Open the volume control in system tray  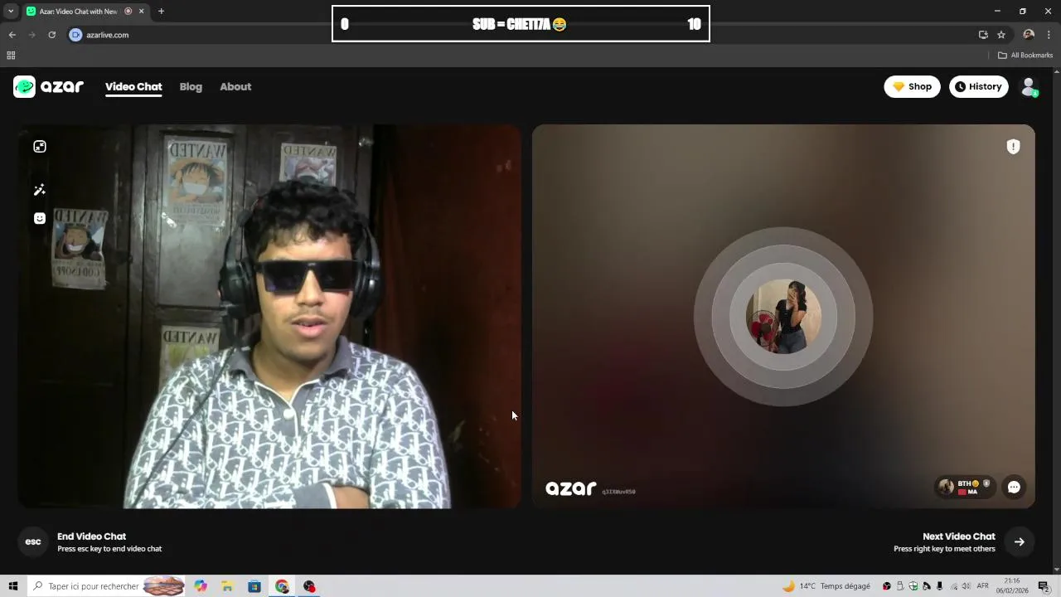pyautogui.click(x=967, y=586)
